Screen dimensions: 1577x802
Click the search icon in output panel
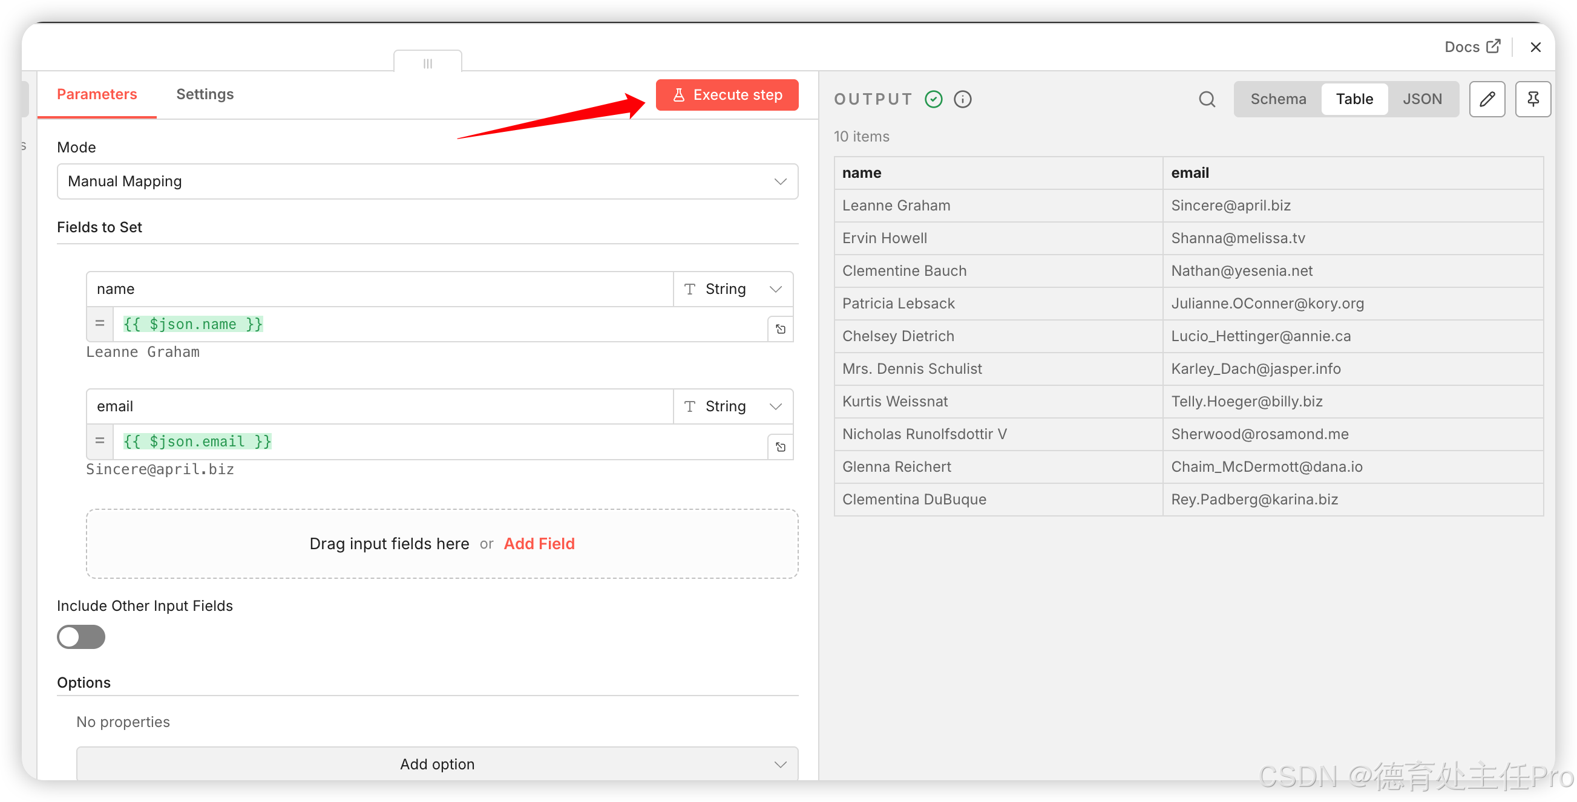tap(1207, 99)
